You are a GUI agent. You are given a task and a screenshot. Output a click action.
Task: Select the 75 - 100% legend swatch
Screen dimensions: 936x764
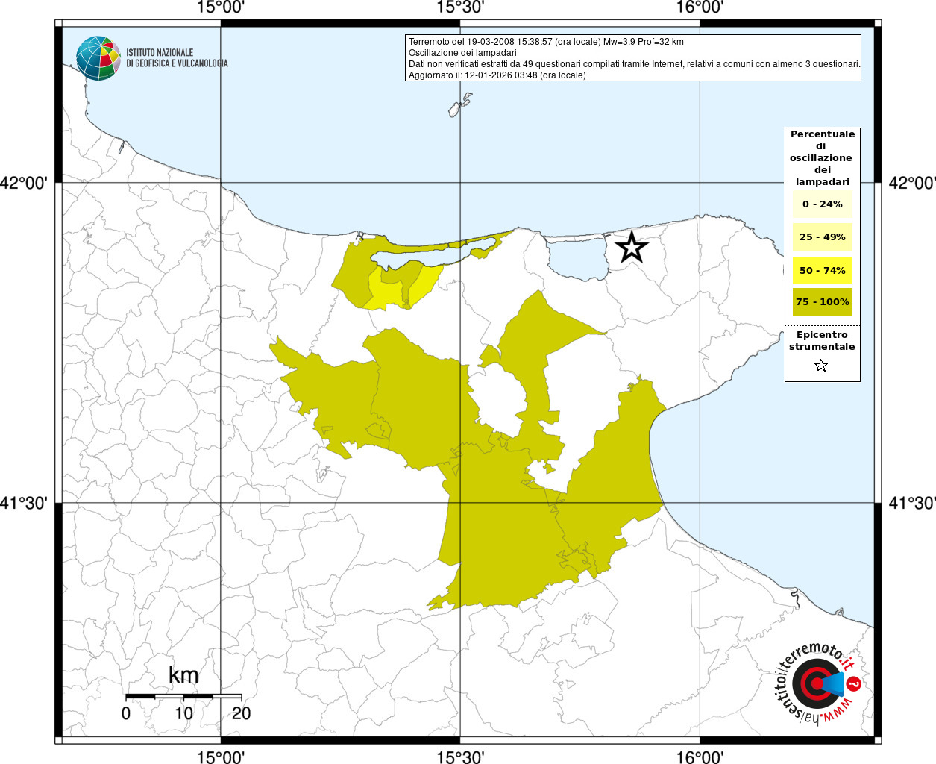tap(823, 302)
